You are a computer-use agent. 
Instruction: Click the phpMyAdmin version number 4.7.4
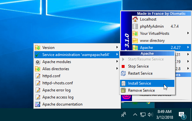(175, 26)
